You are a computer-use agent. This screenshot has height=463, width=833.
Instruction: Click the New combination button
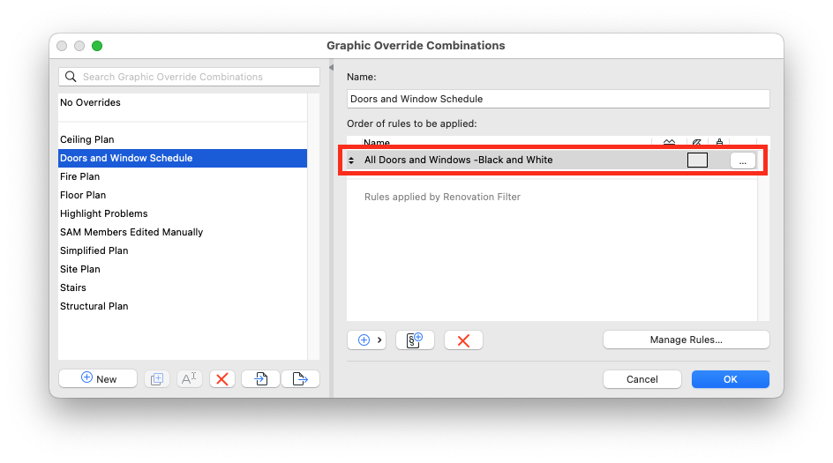98,379
